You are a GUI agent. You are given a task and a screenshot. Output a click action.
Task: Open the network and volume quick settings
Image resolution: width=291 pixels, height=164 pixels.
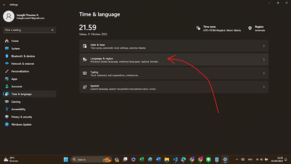(x=262, y=159)
